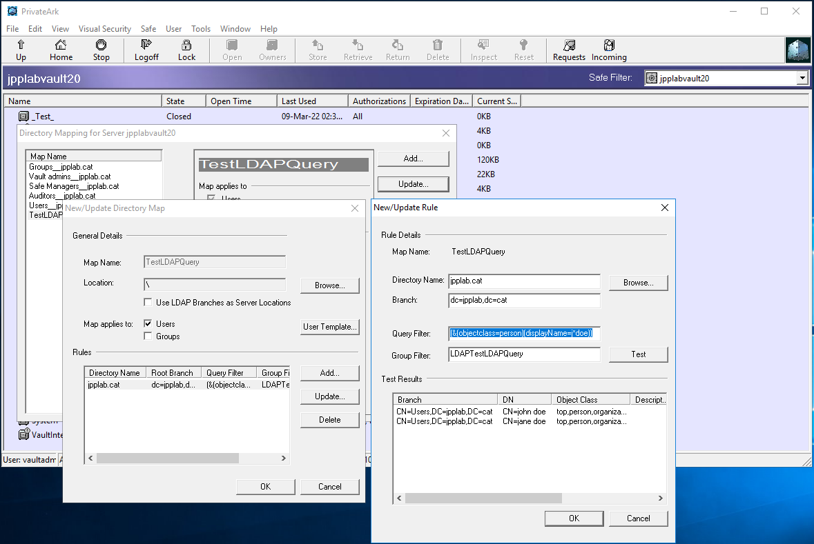This screenshot has height=544, width=814.
Task: Click the Up toolbar icon
Action: 21,49
